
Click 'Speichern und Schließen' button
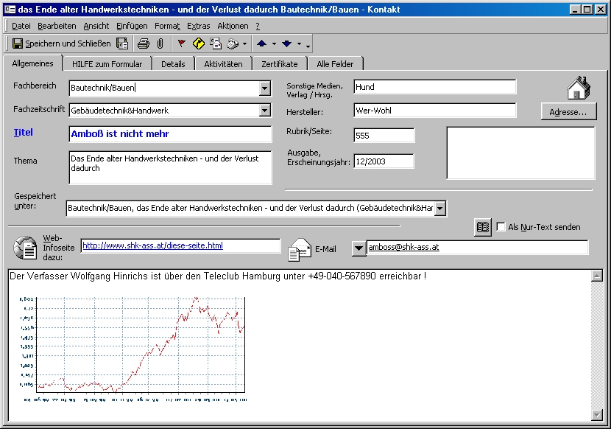point(61,43)
